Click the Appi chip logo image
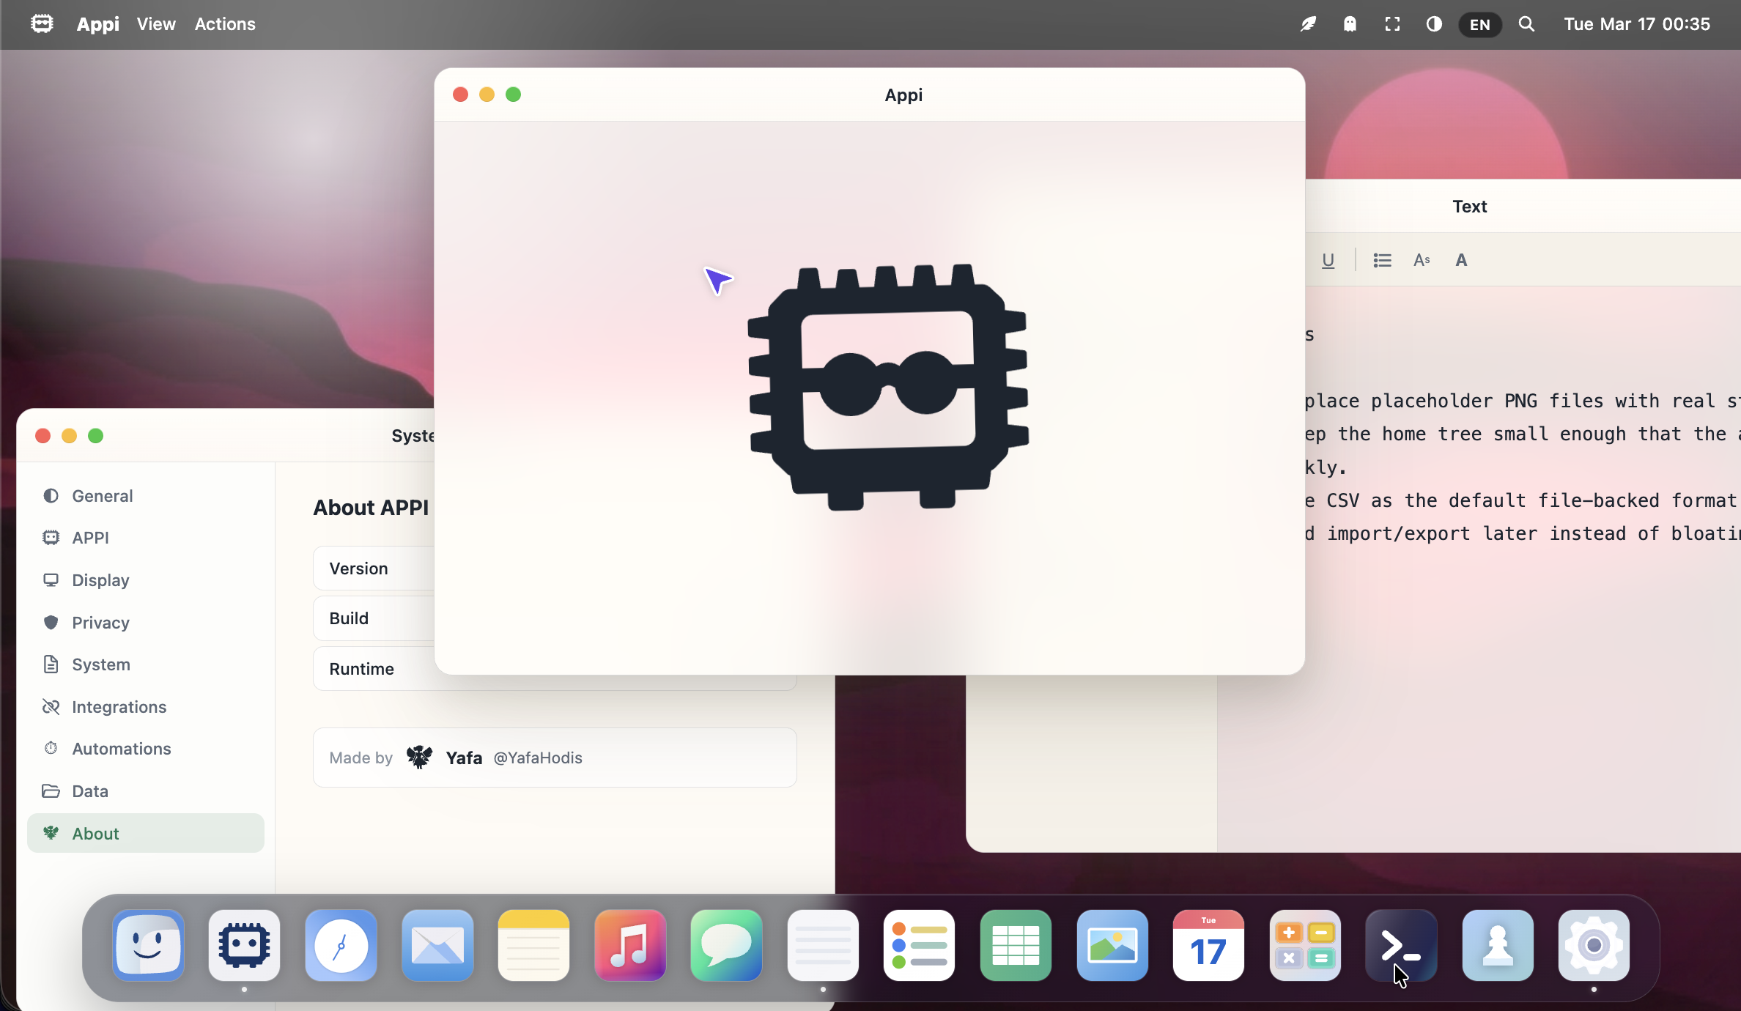Screen dimensions: 1741x1011 coord(887,387)
